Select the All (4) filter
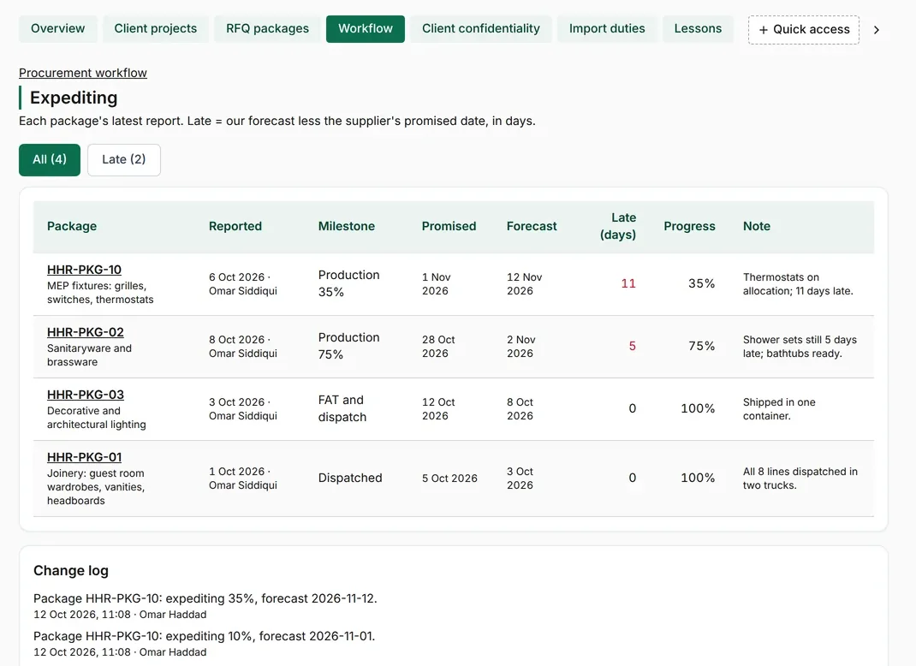The height and width of the screenshot is (666, 916). [50, 159]
